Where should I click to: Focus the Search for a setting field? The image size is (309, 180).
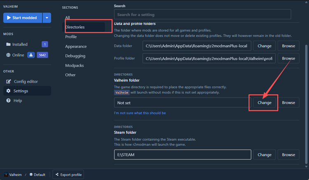tap(202, 14)
